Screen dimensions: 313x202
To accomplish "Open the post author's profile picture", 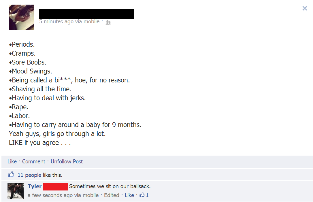I will pyautogui.click(x=22, y=17).
